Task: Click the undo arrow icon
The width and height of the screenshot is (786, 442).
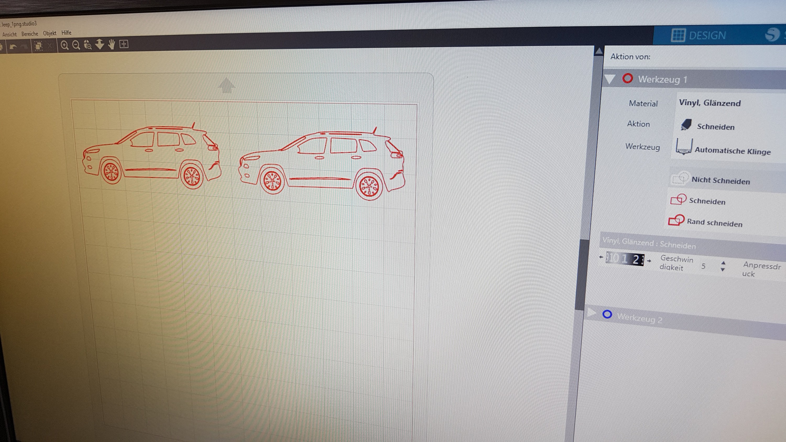Action: pyautogui.click(x=13, y=46)
